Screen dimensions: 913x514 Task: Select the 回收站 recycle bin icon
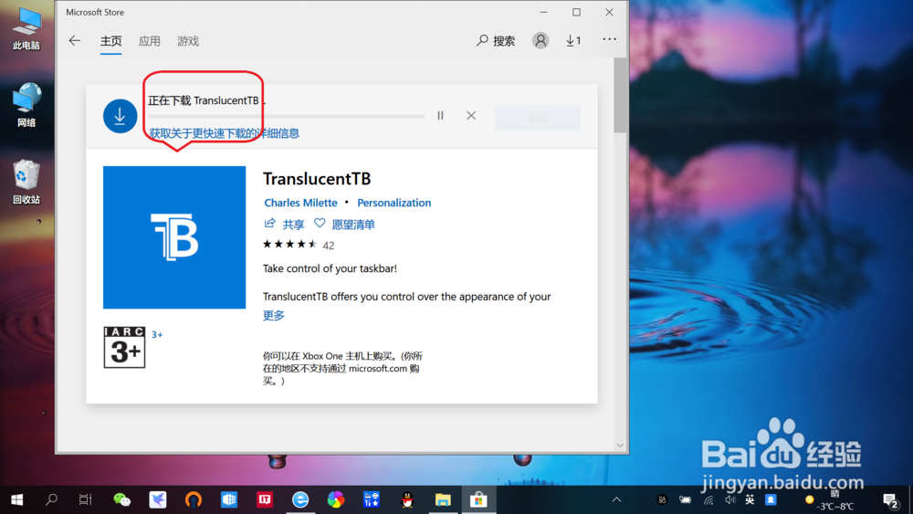pyautogui.click(x=26, y=182)
